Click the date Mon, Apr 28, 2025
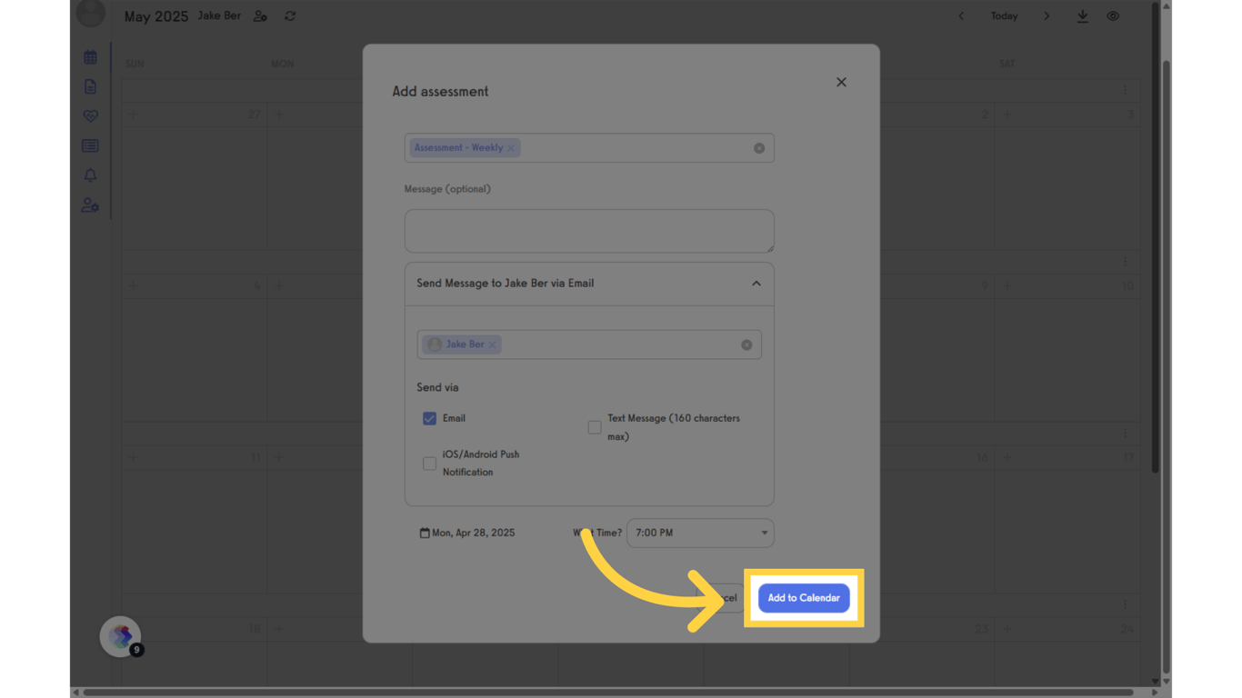Image resolution: width=1242 pixels, height=698 pixels. click(x=473, y=533)
